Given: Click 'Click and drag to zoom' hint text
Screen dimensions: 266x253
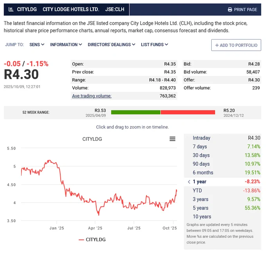Looking at the screenshot, I should click(133, 127).
